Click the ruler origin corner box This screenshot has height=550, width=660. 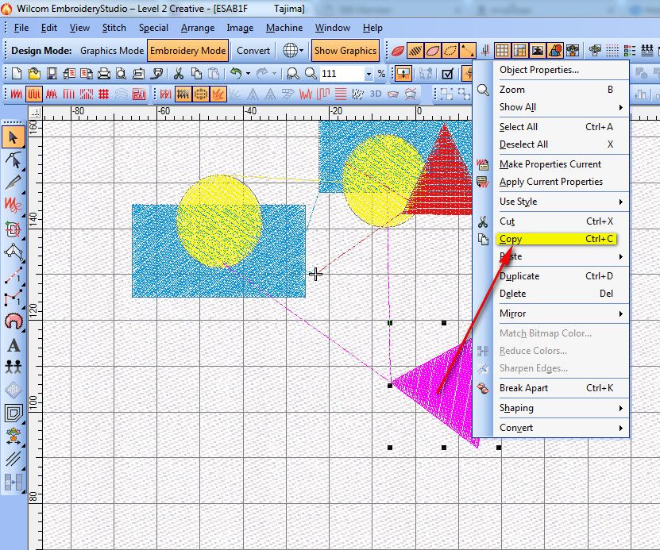(36, 113)
